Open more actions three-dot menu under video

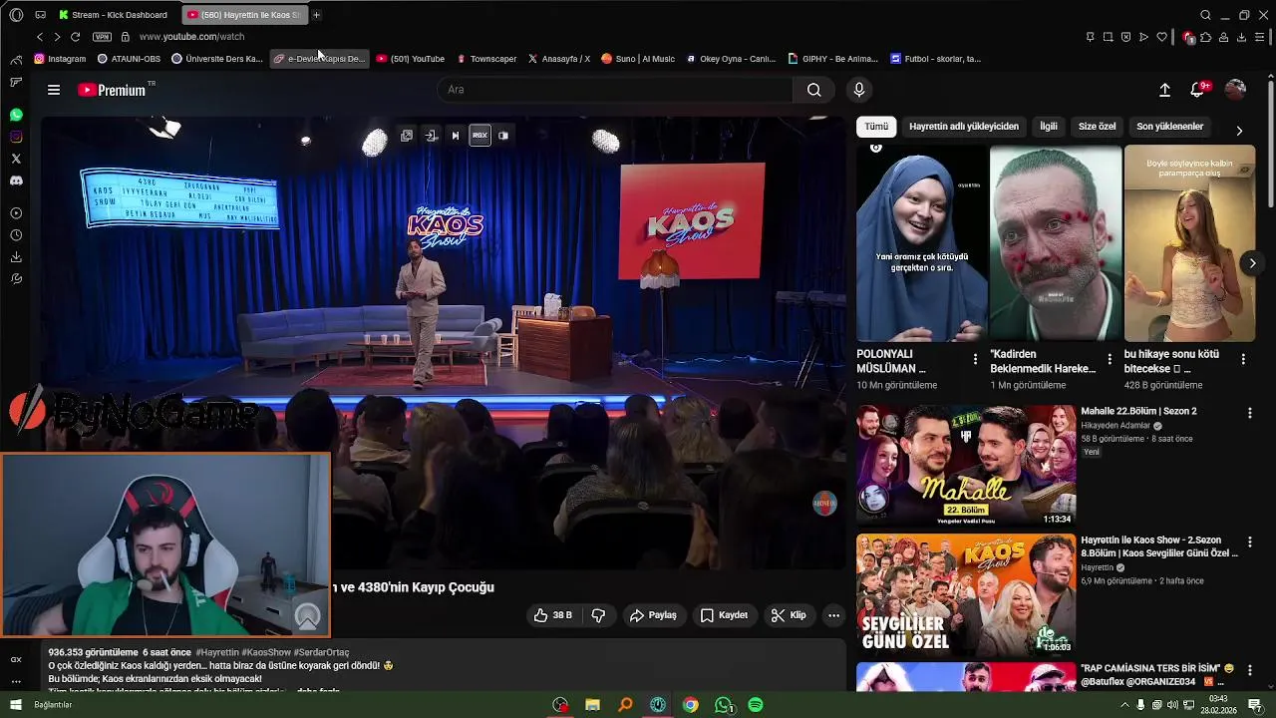point(834,615)
